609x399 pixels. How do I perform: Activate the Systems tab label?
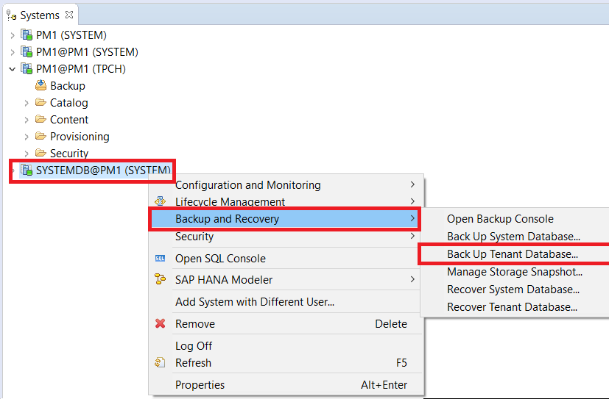40,15
